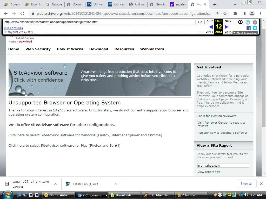Image resolution: width=266 pixels, height=199 pixels.
Task: Expand Flash8-en (1).exe download options
Action: (x=116, y=184)
